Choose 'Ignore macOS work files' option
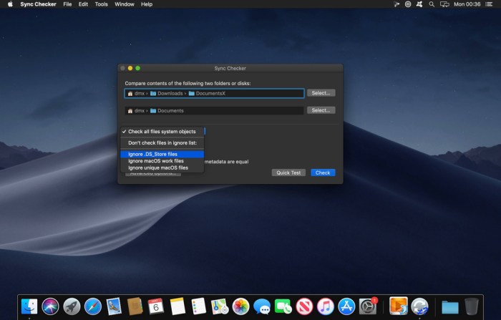This screenshot has height=320, width=501. pyautogui.click(x=156, y=161)
